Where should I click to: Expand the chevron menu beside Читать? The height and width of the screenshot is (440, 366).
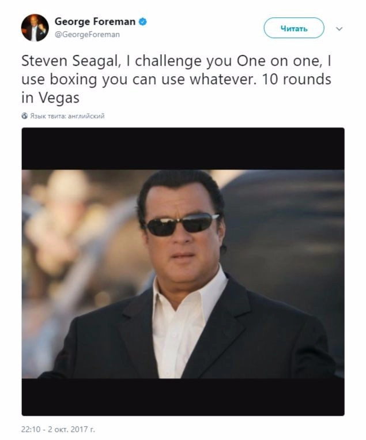(339, 29)
